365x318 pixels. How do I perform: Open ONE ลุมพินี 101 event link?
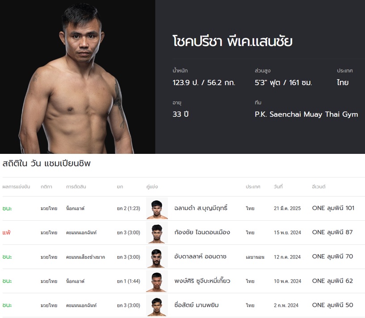333,208
